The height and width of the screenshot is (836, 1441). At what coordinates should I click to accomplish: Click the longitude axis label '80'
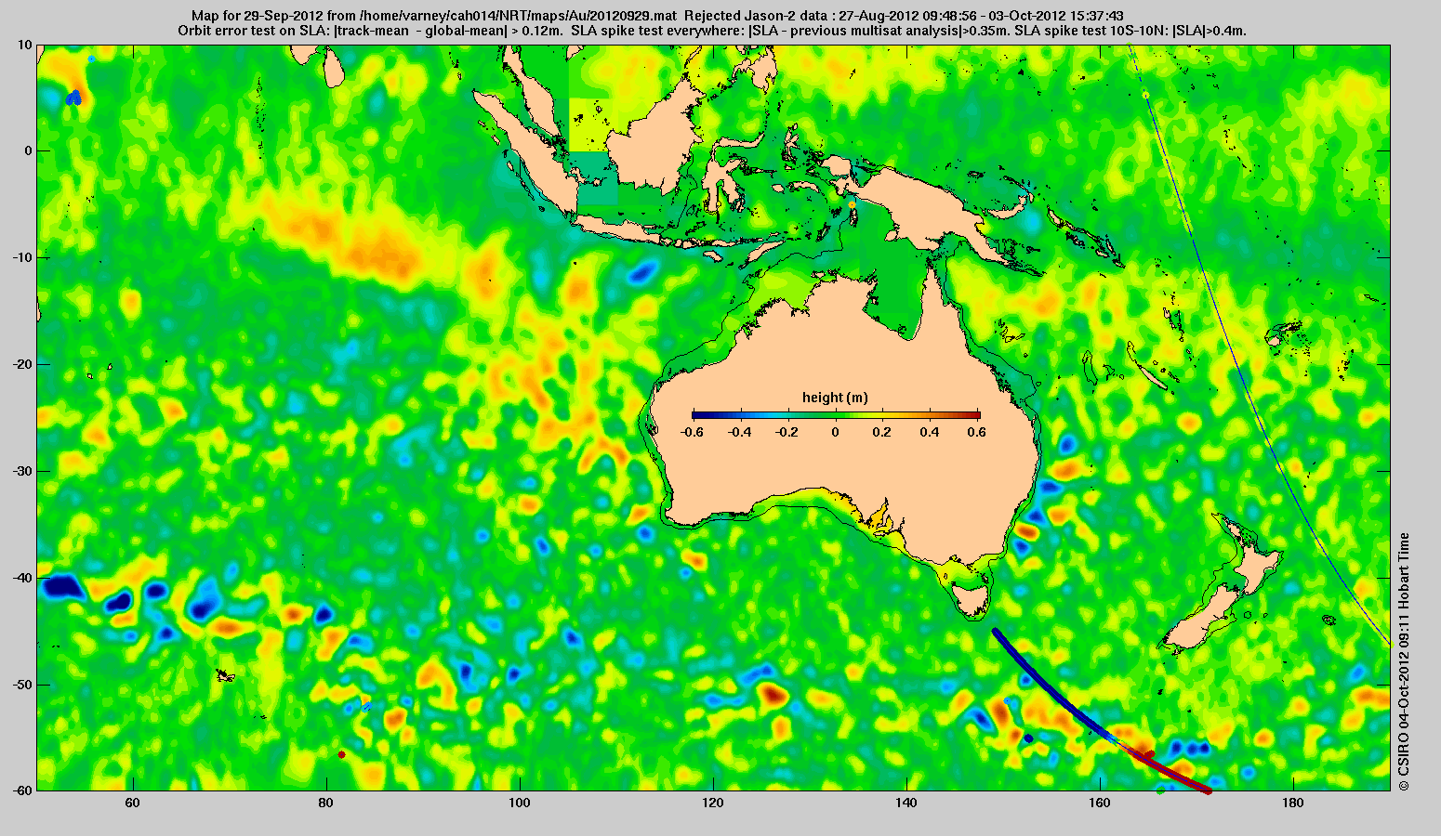coord(325,803)
